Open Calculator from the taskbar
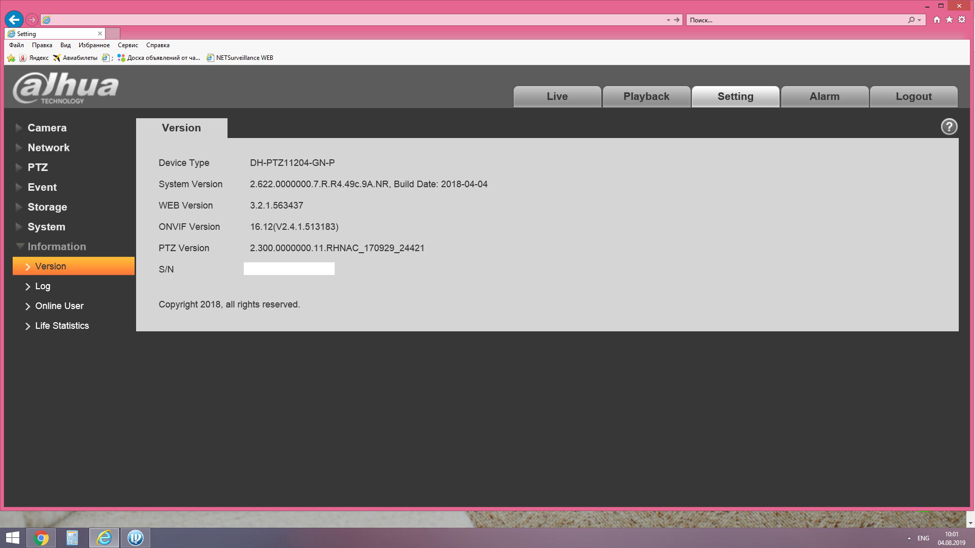 (x=72, y=538)
